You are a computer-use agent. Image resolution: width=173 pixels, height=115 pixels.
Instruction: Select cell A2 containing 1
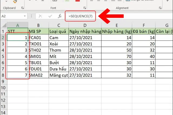(18, 38)
